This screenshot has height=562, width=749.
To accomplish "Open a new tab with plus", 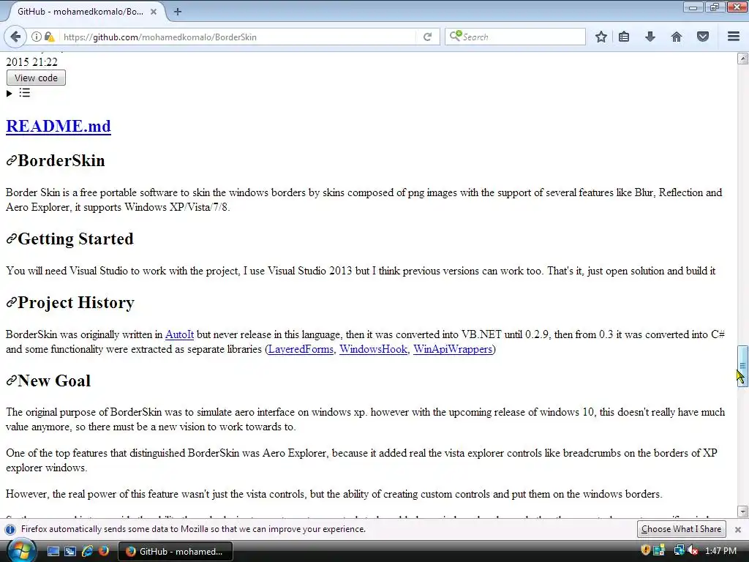I will (x=178, y=12).
